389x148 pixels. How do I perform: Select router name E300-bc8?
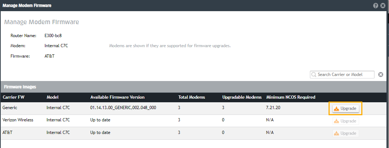pos(53,36)
